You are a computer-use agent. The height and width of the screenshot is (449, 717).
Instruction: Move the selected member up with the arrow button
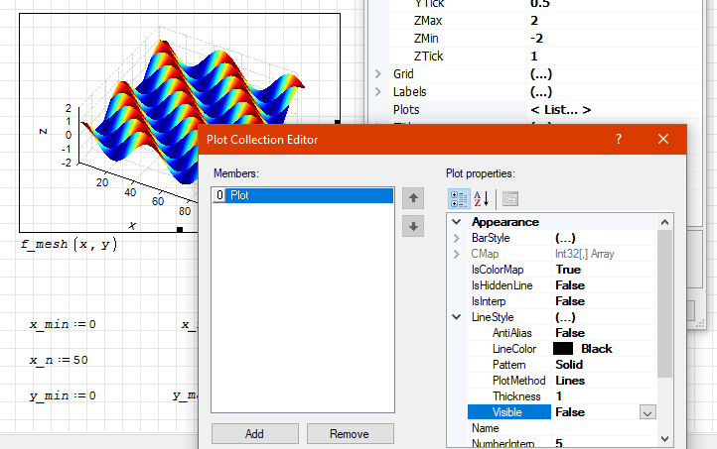(413, 198)
